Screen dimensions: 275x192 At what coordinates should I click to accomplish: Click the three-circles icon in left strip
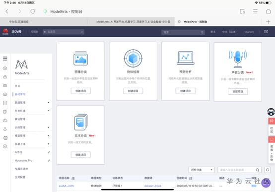pos(5,76)
